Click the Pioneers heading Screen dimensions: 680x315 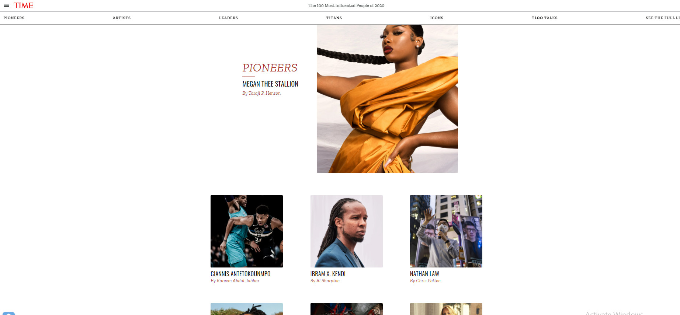point(270,68)
